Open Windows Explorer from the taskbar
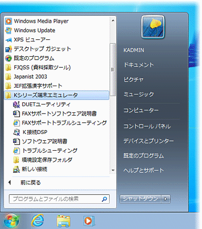202x229 pixels. click(x=63, y=221)
